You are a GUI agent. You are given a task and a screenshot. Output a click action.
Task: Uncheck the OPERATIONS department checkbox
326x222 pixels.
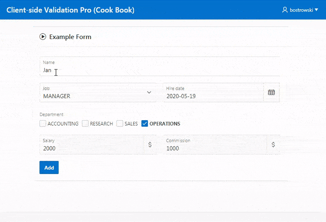[145, 123]
